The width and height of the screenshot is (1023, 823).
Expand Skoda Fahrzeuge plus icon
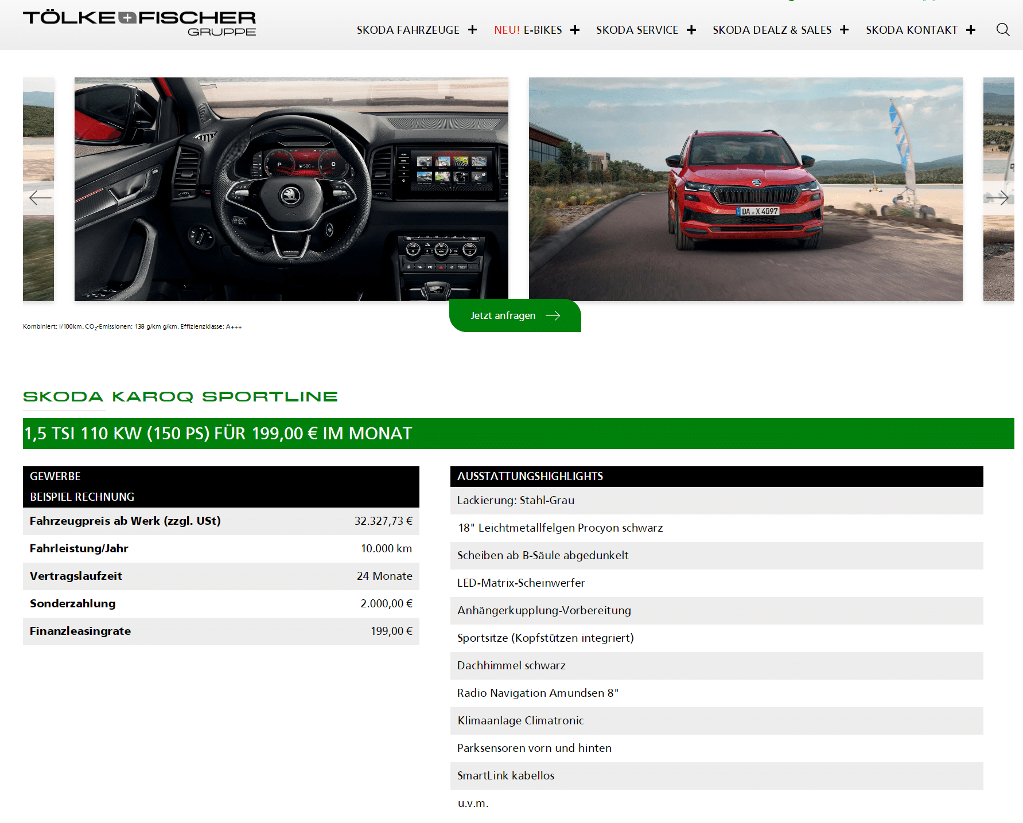click(472, 30)
